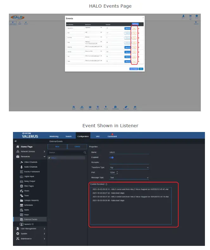Viewport: 210px width, 250px height.
Task: Click HALO Actions lightning icon
Action: (106, 108)
